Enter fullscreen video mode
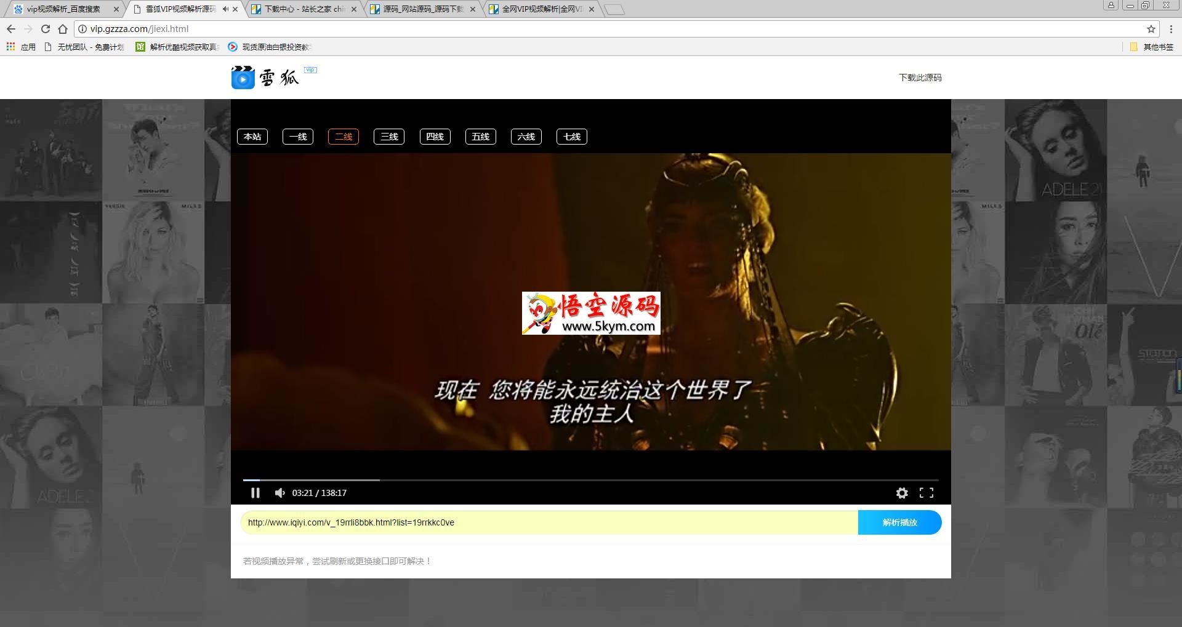This screenshot has height=627, width=1182. pos(927,493)
